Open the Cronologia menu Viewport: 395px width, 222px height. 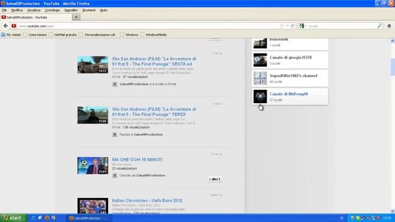tap(52, 10)
